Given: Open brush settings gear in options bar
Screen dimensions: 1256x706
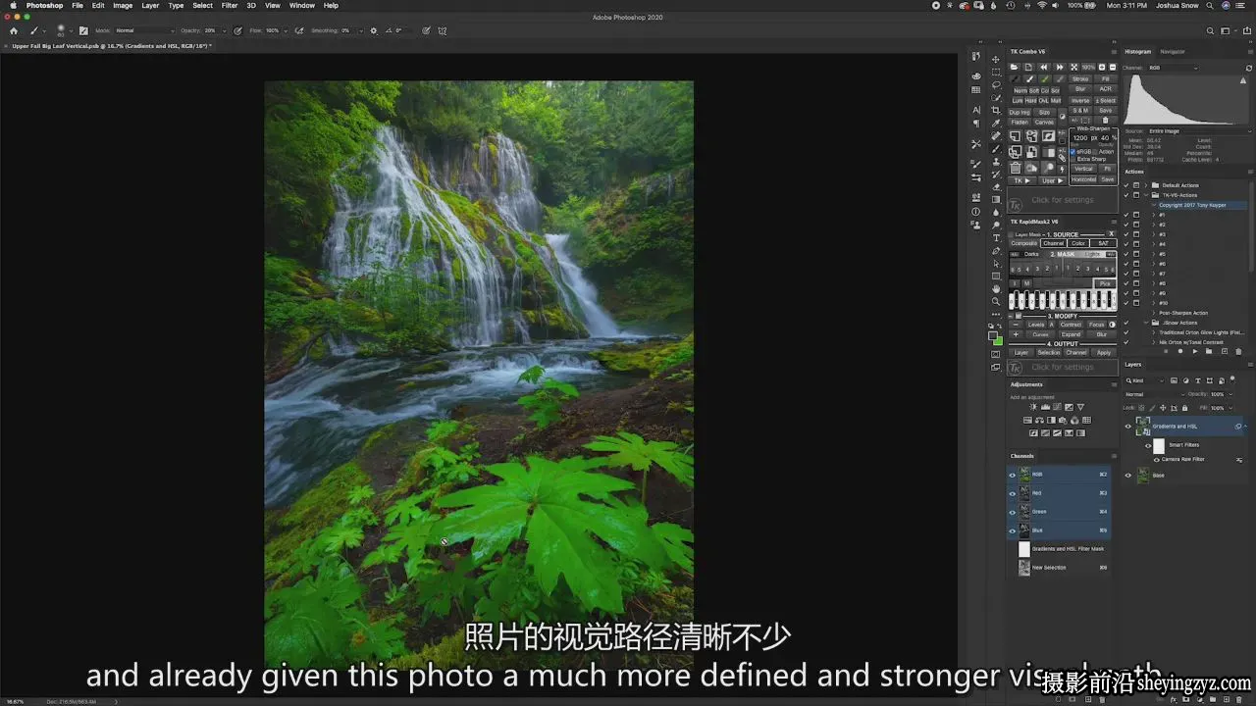Looking at the screenshot, I should [373, 30].
